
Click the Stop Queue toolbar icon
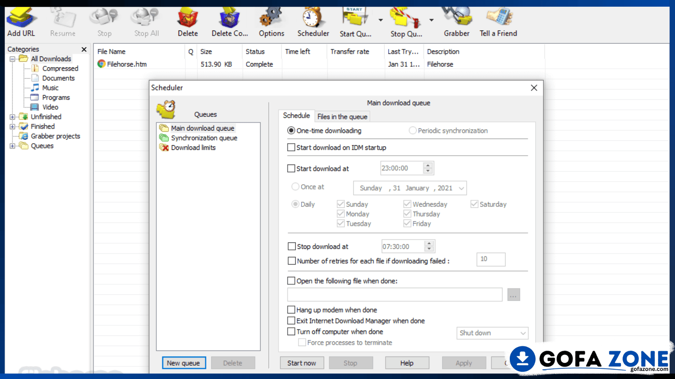(x=406, y=22)
